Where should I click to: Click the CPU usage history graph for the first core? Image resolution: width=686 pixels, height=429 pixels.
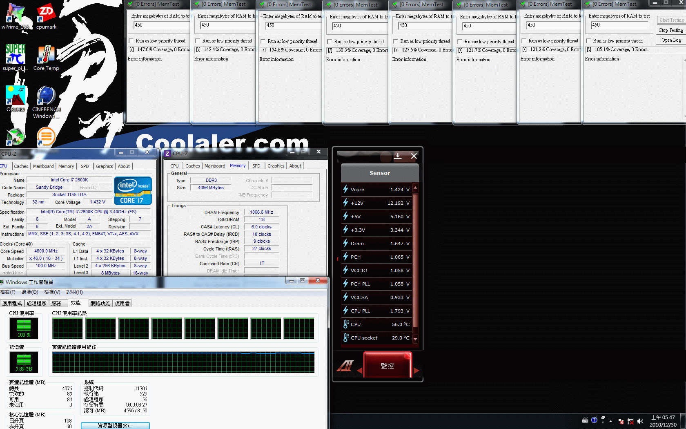[x=67, y=329]
